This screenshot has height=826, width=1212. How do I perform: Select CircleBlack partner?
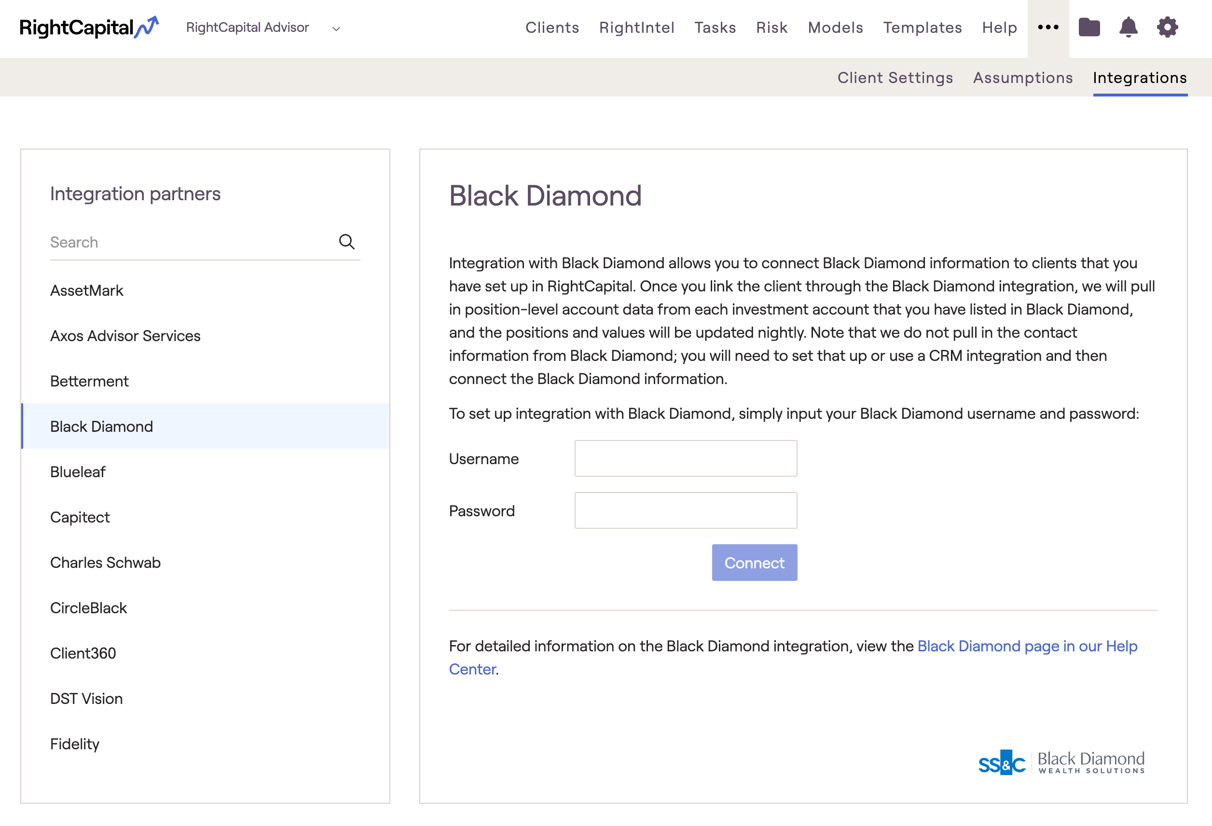[x=205, y=608]
